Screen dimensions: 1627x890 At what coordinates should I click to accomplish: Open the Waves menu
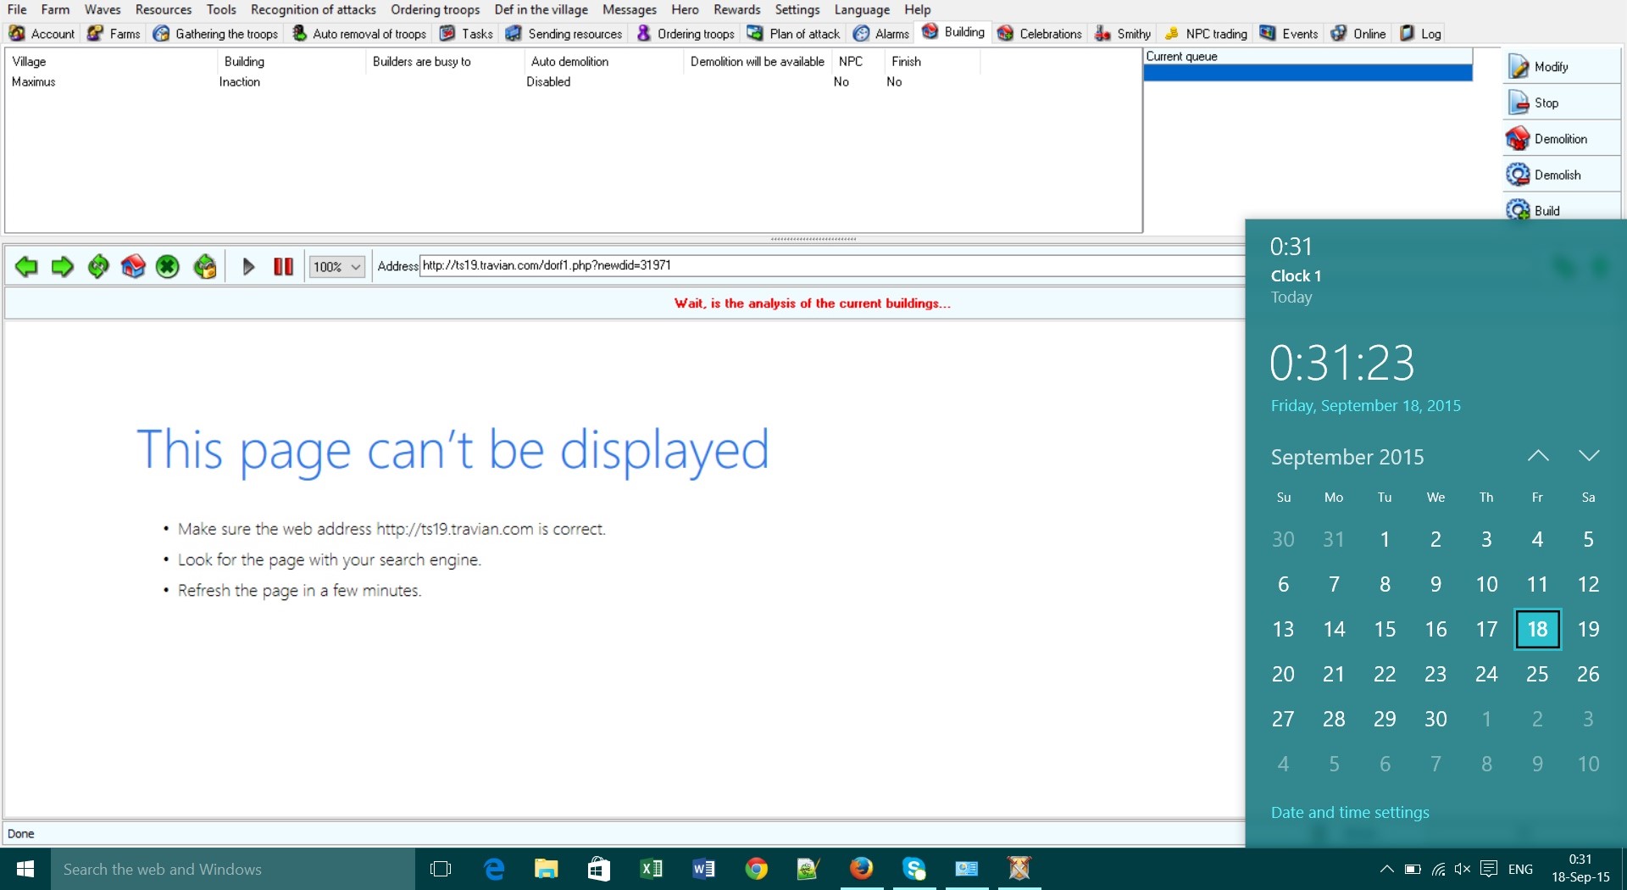click(103, 9)
